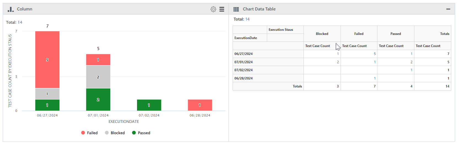Click the red Failed bar for 06/28/2024
459x146 pixels.
[x=200, y=105]
